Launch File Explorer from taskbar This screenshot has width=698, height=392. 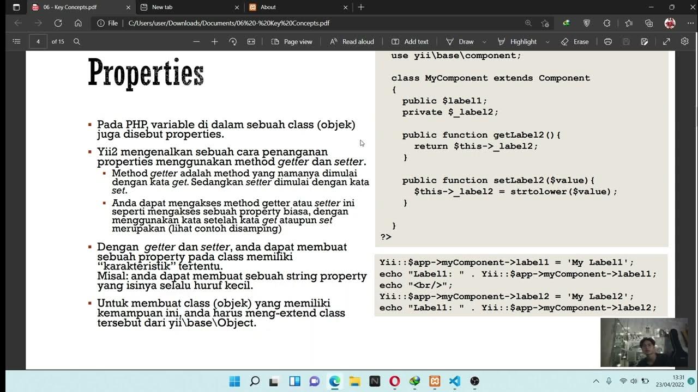(354, 381)
